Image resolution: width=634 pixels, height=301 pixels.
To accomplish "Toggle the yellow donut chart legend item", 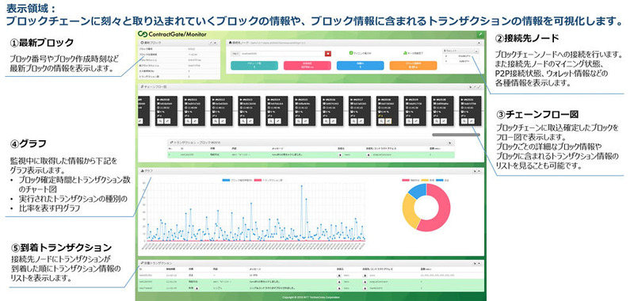I will coord(428,179).
